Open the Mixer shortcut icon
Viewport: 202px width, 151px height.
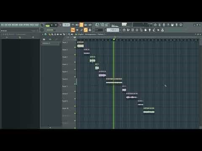[x=137, y=30]
